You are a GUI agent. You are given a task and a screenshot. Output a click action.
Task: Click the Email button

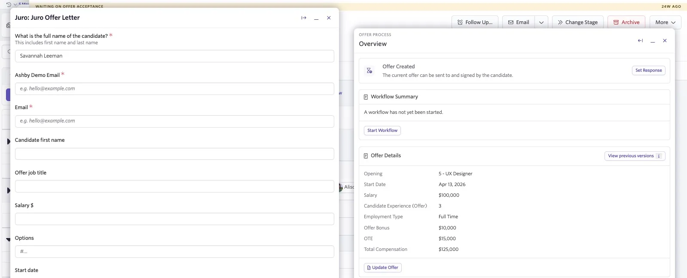click(x=519, y=22)
